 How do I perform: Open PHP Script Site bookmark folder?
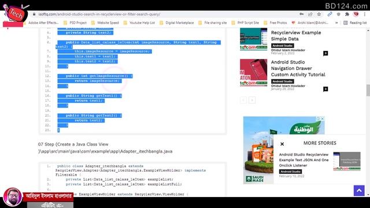click(x=245, y=23)
